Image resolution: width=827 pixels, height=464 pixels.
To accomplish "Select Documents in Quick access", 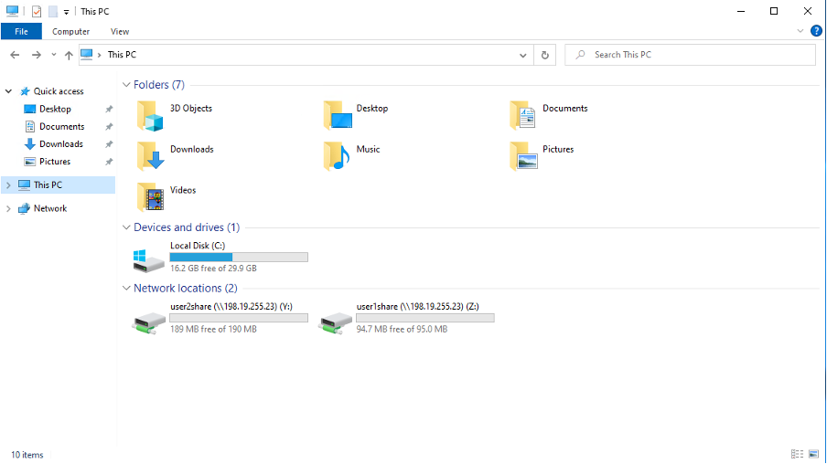I will 61,126.
